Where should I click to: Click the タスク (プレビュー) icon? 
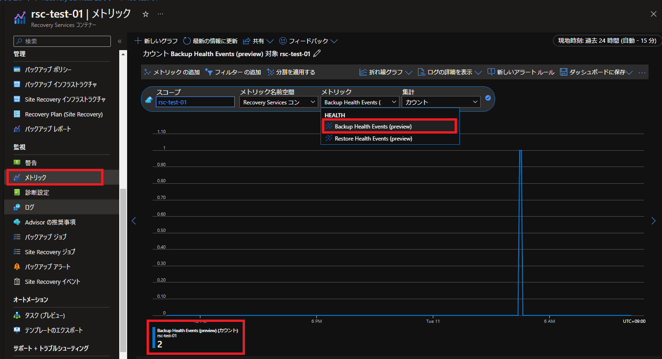coord(17,315)
